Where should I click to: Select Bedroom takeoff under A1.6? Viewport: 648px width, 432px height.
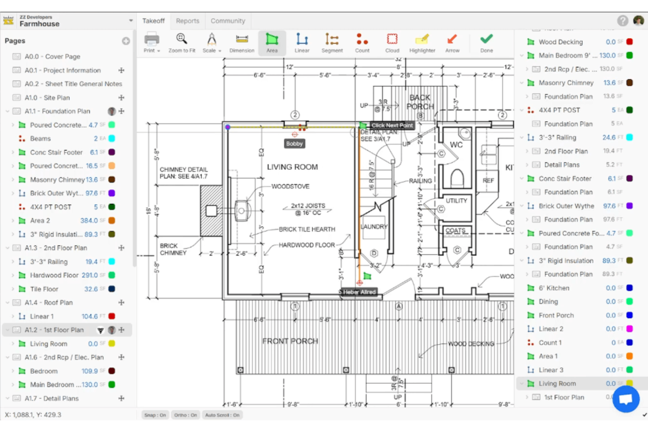point(44,371)
